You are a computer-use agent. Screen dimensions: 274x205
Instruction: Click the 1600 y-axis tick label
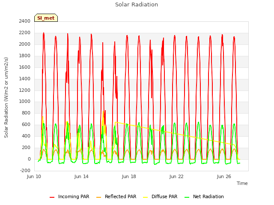pyautogui.click(x=25, y=67)
